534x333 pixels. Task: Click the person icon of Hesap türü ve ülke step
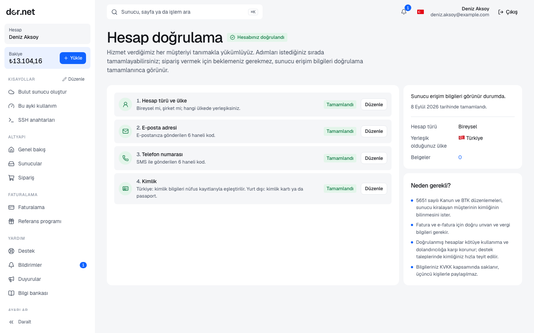coord(125,104)
